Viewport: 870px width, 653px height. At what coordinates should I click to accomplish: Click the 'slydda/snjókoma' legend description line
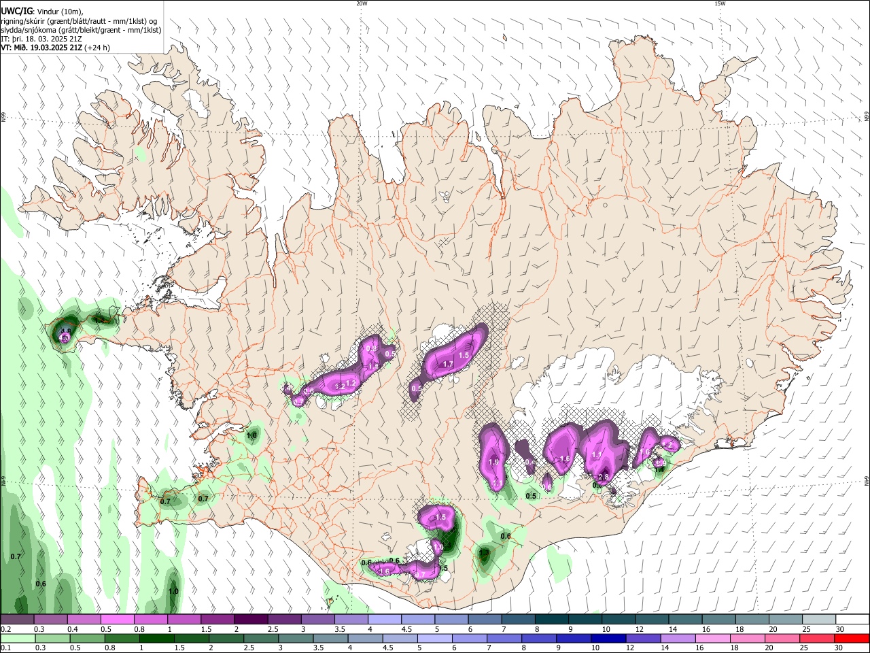point(81,30)
